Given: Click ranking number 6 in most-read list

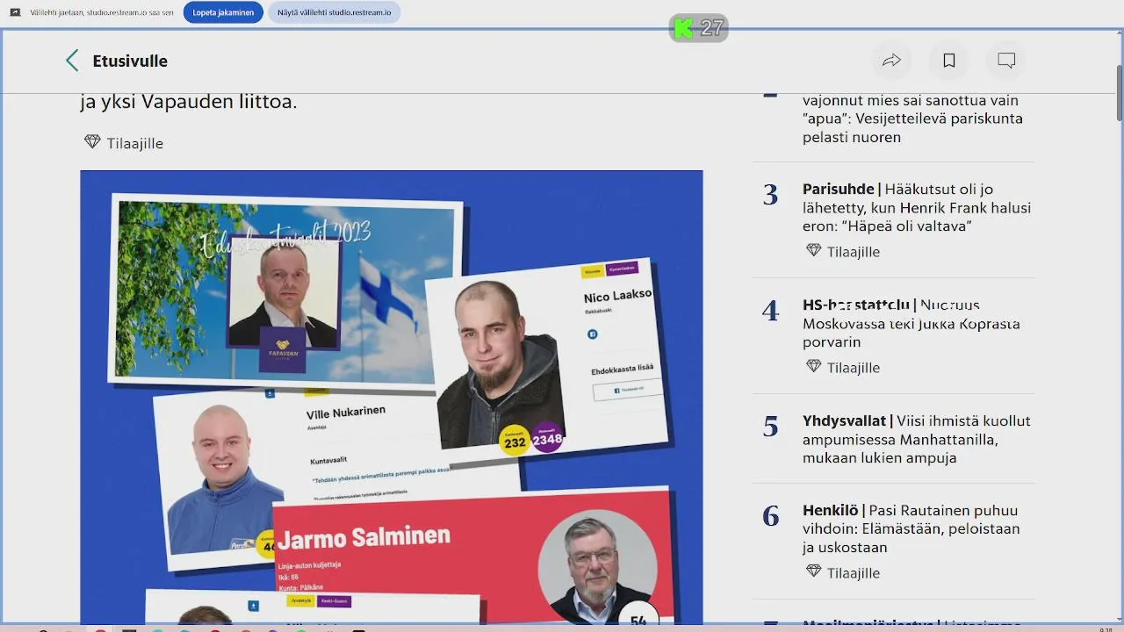Looking at the screenshot, I should 771,516.
